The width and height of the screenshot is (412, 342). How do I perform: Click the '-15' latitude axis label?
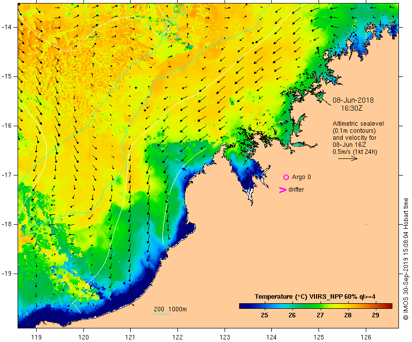(x=7, y=76)
